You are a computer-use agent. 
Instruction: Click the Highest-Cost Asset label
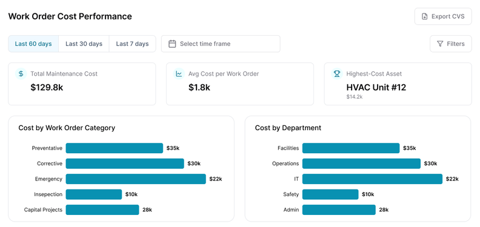tap(374, 74)
